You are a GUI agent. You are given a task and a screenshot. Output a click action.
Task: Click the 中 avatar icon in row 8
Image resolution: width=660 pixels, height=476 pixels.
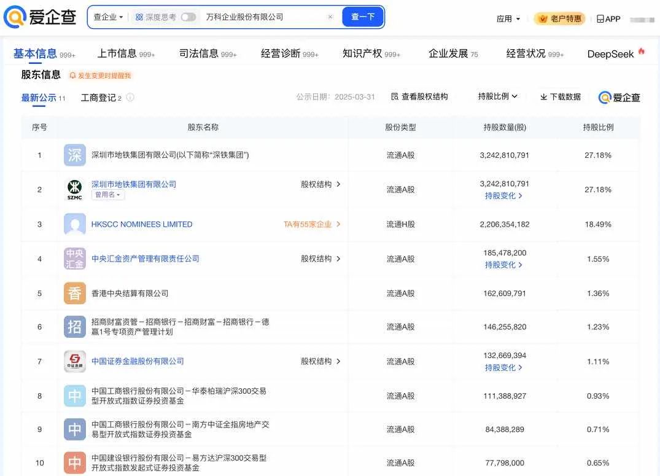(74, 396)
